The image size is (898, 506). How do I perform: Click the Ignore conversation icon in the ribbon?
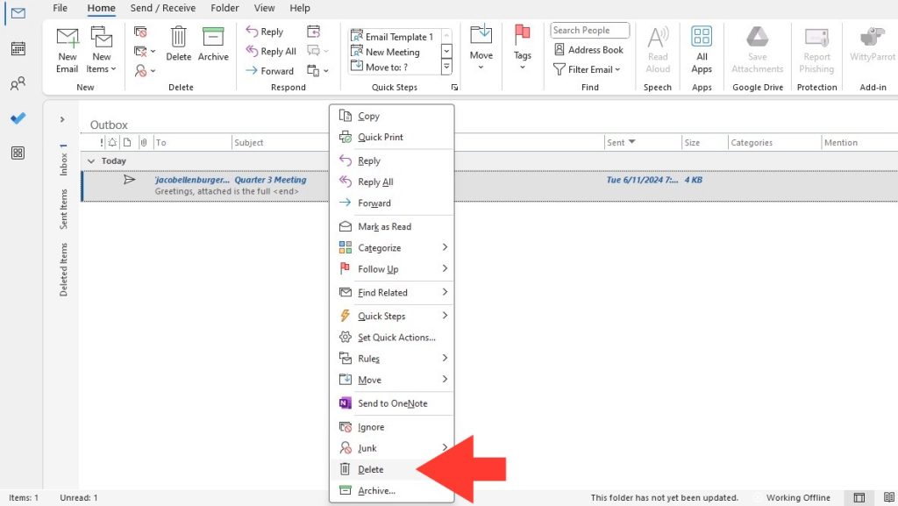[140, 32]
